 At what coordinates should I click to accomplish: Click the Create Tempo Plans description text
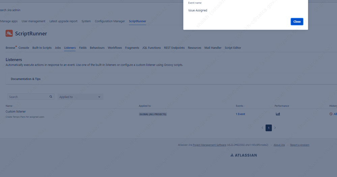point(25,117)
